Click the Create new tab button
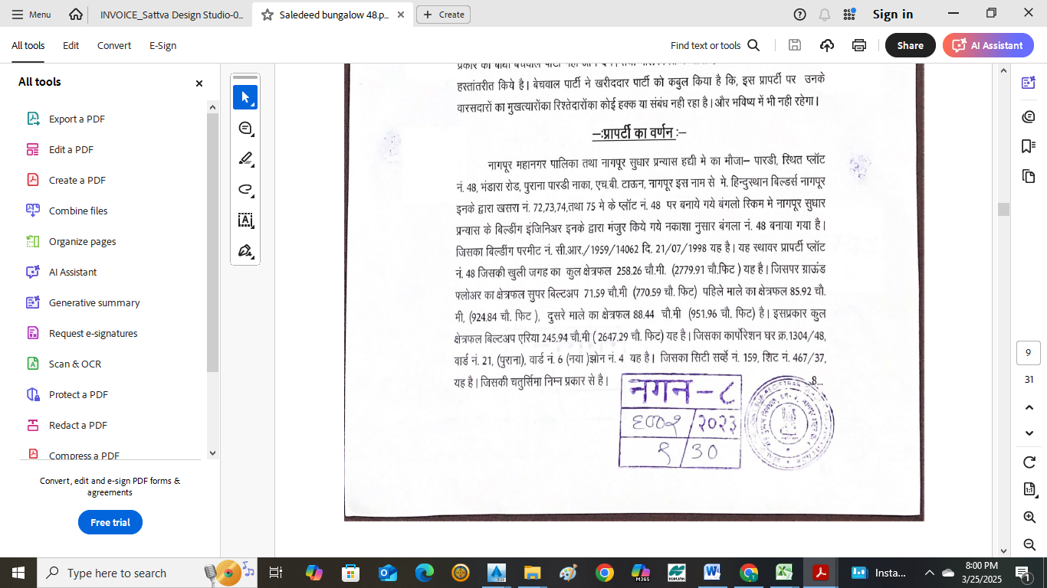 443,15
